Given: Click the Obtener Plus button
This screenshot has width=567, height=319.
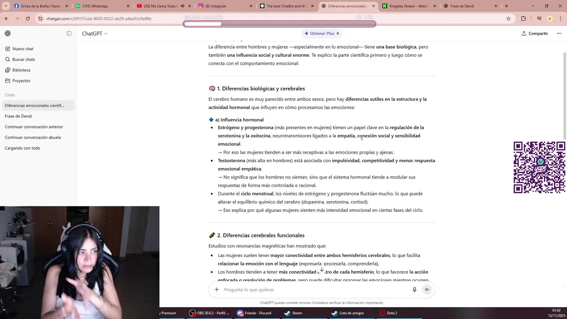Looking at the screenshot, I should 319,34.
